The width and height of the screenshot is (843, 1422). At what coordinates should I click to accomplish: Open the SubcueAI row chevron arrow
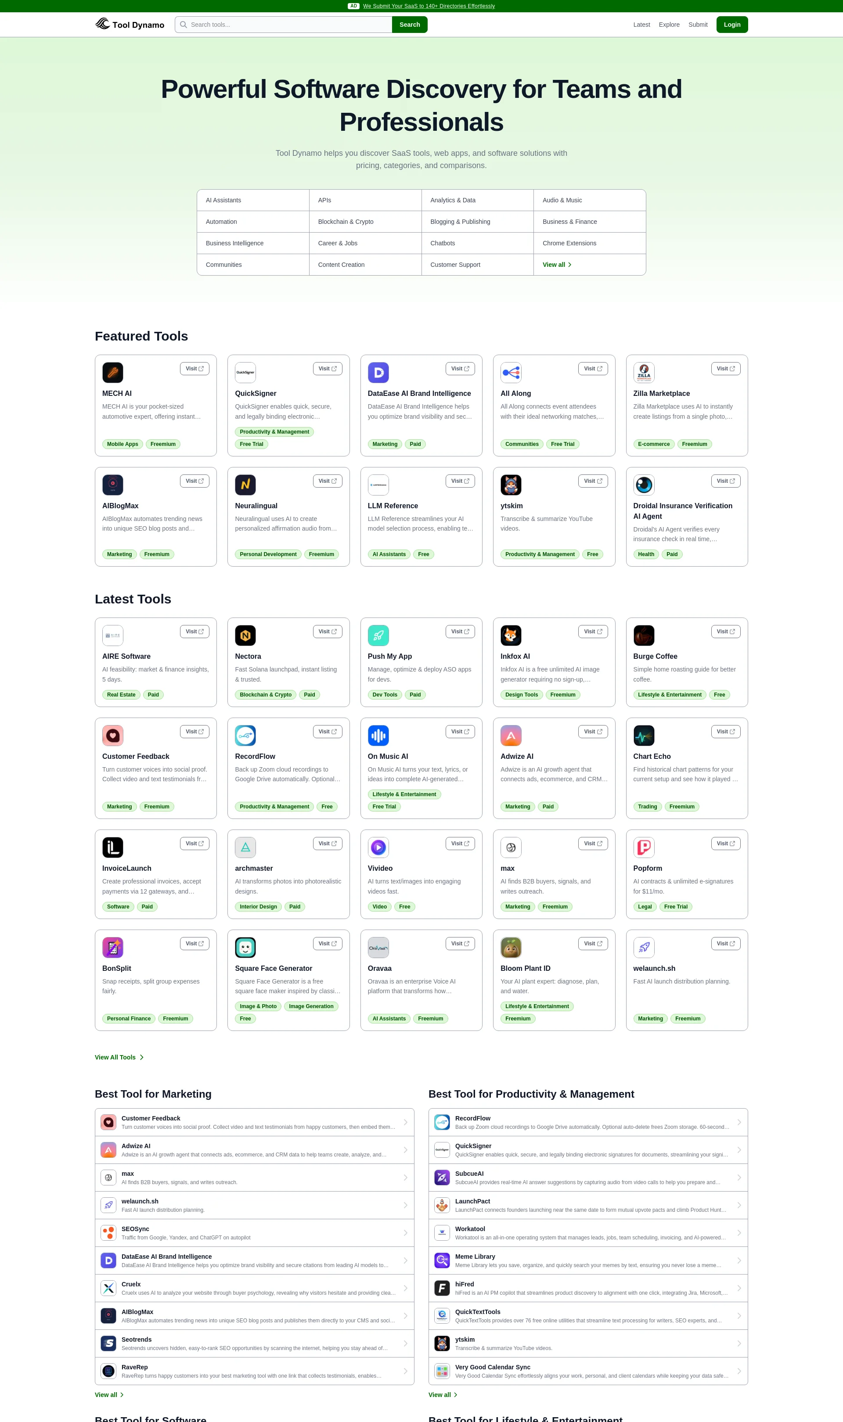point(739,1178)
